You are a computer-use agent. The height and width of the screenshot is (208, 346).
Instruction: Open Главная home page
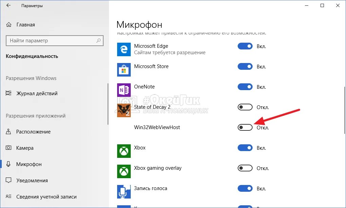tap(25, 25)
